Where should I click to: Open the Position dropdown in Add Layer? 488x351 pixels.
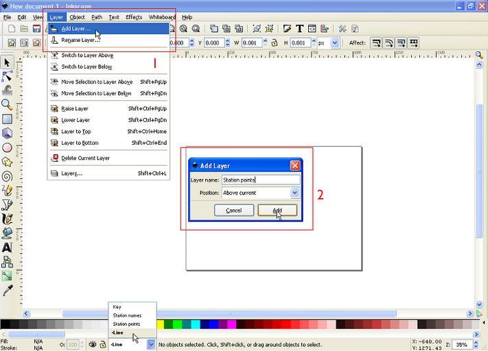(294, 193)
